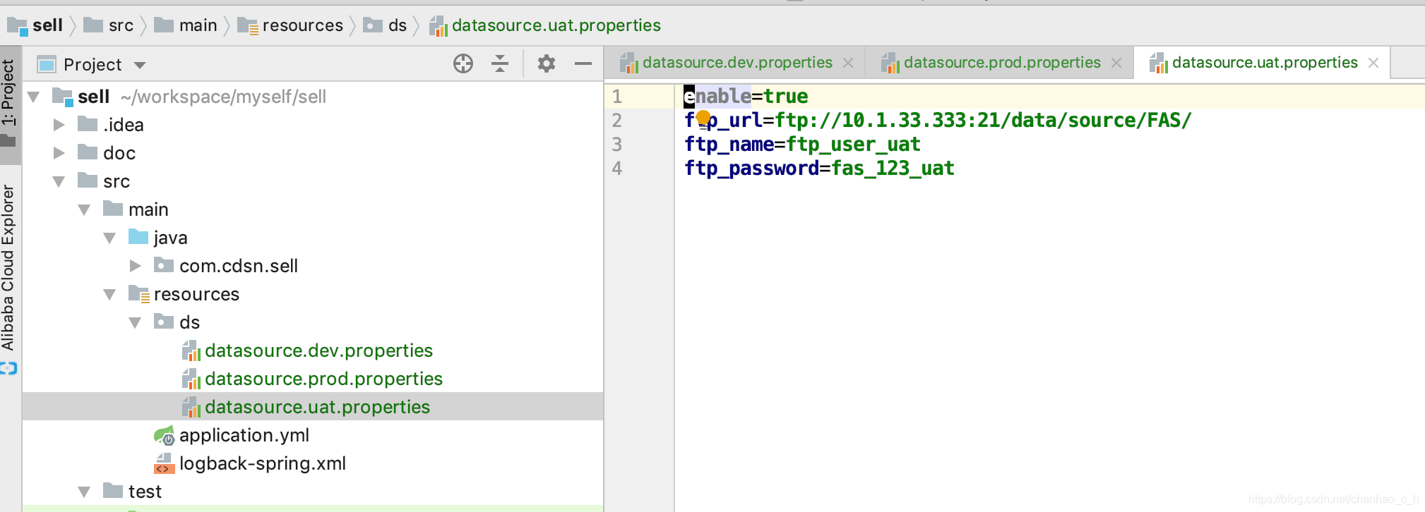Click the datasource.dev.properties tree file icon
Viewport: 1425px width, 512px height.
pos(191,351)
